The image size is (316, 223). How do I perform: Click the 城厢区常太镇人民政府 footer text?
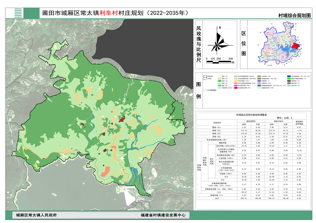click(36, 216)
